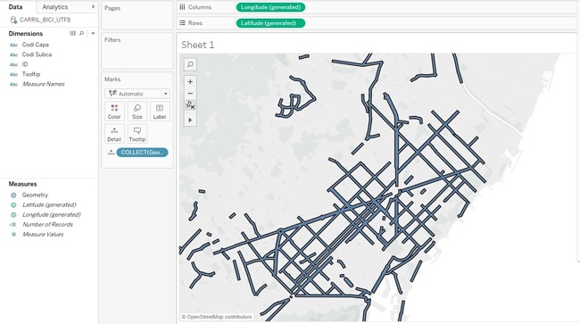Click the Longitude (generated) pill in Columns
Screen dimensions: 580x324
(x=270, y=7)
